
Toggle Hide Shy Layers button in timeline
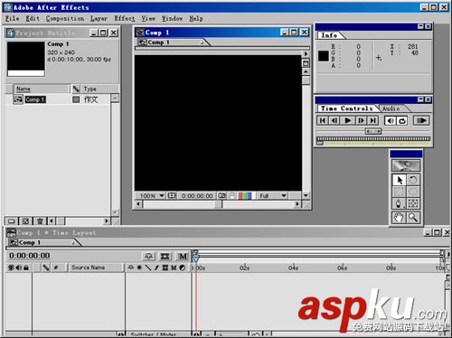point(148,256)
